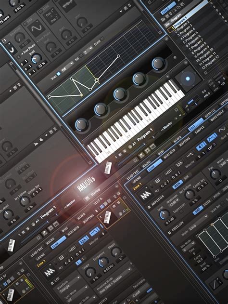
Task: Click the trash icon above the envelope editor
Action: pyautogui.click(x=129, y=5)
